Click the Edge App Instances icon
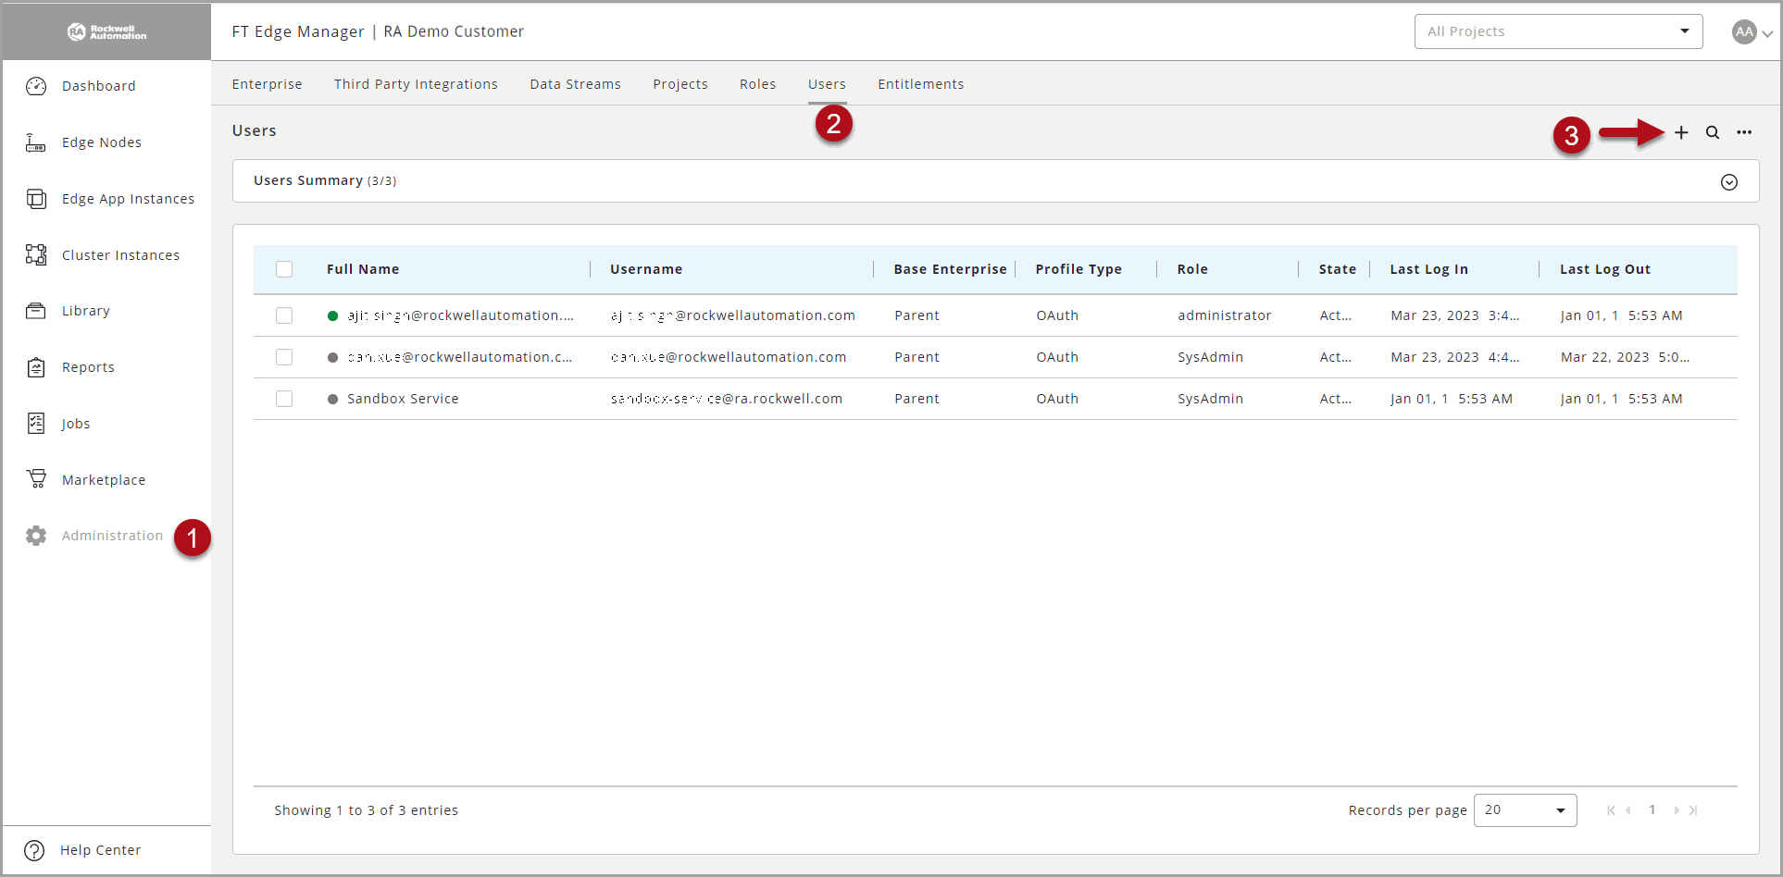Screen dimensions: 1783x877 coord(36,199)
